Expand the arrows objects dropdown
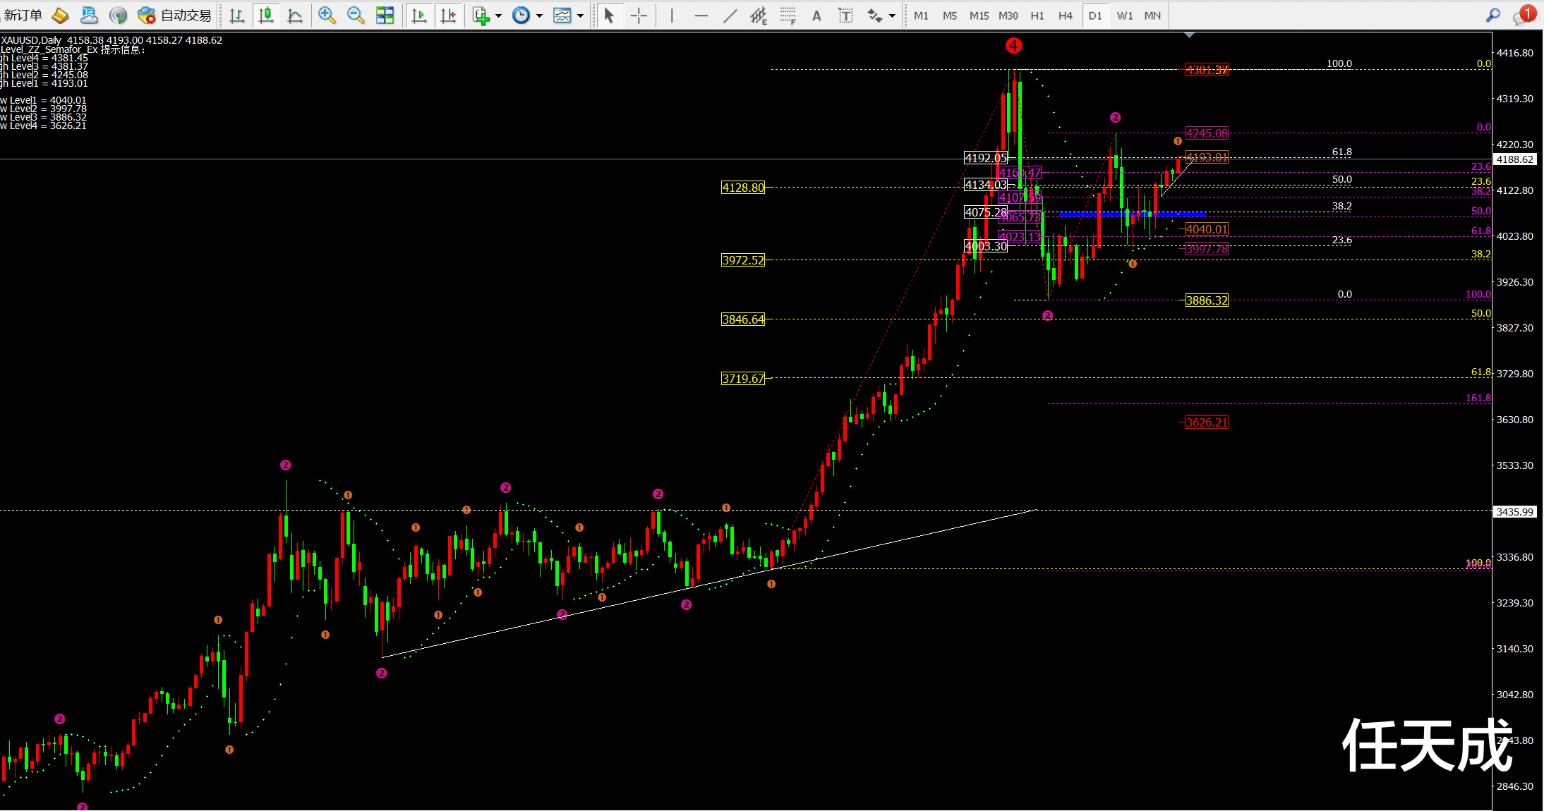This screenshot has width=1544, height=811. tap(893, 16)
